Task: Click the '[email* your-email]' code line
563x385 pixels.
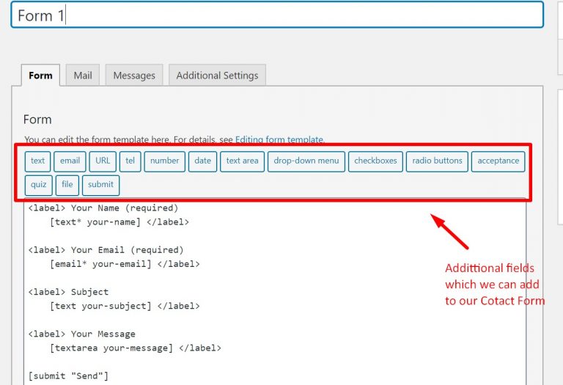Action: [125, 264]
